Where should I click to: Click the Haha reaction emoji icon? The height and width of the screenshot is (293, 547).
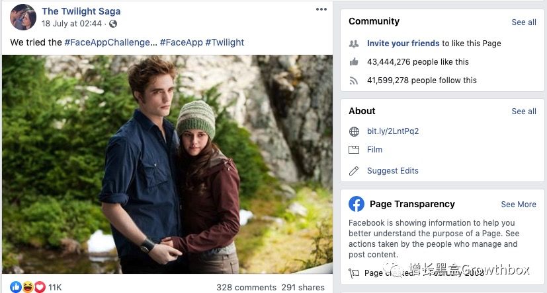(28, 286)
